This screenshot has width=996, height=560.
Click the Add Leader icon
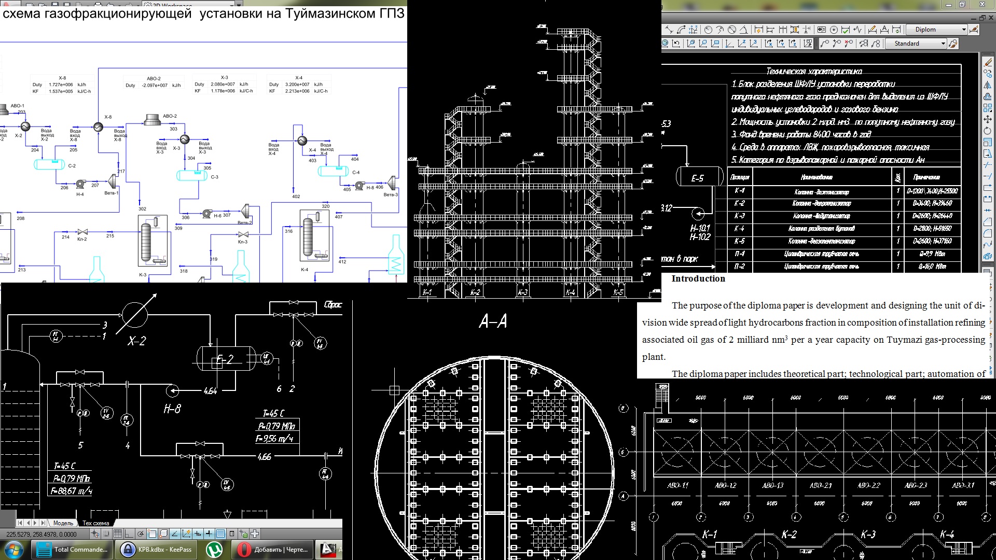[837, 44]
